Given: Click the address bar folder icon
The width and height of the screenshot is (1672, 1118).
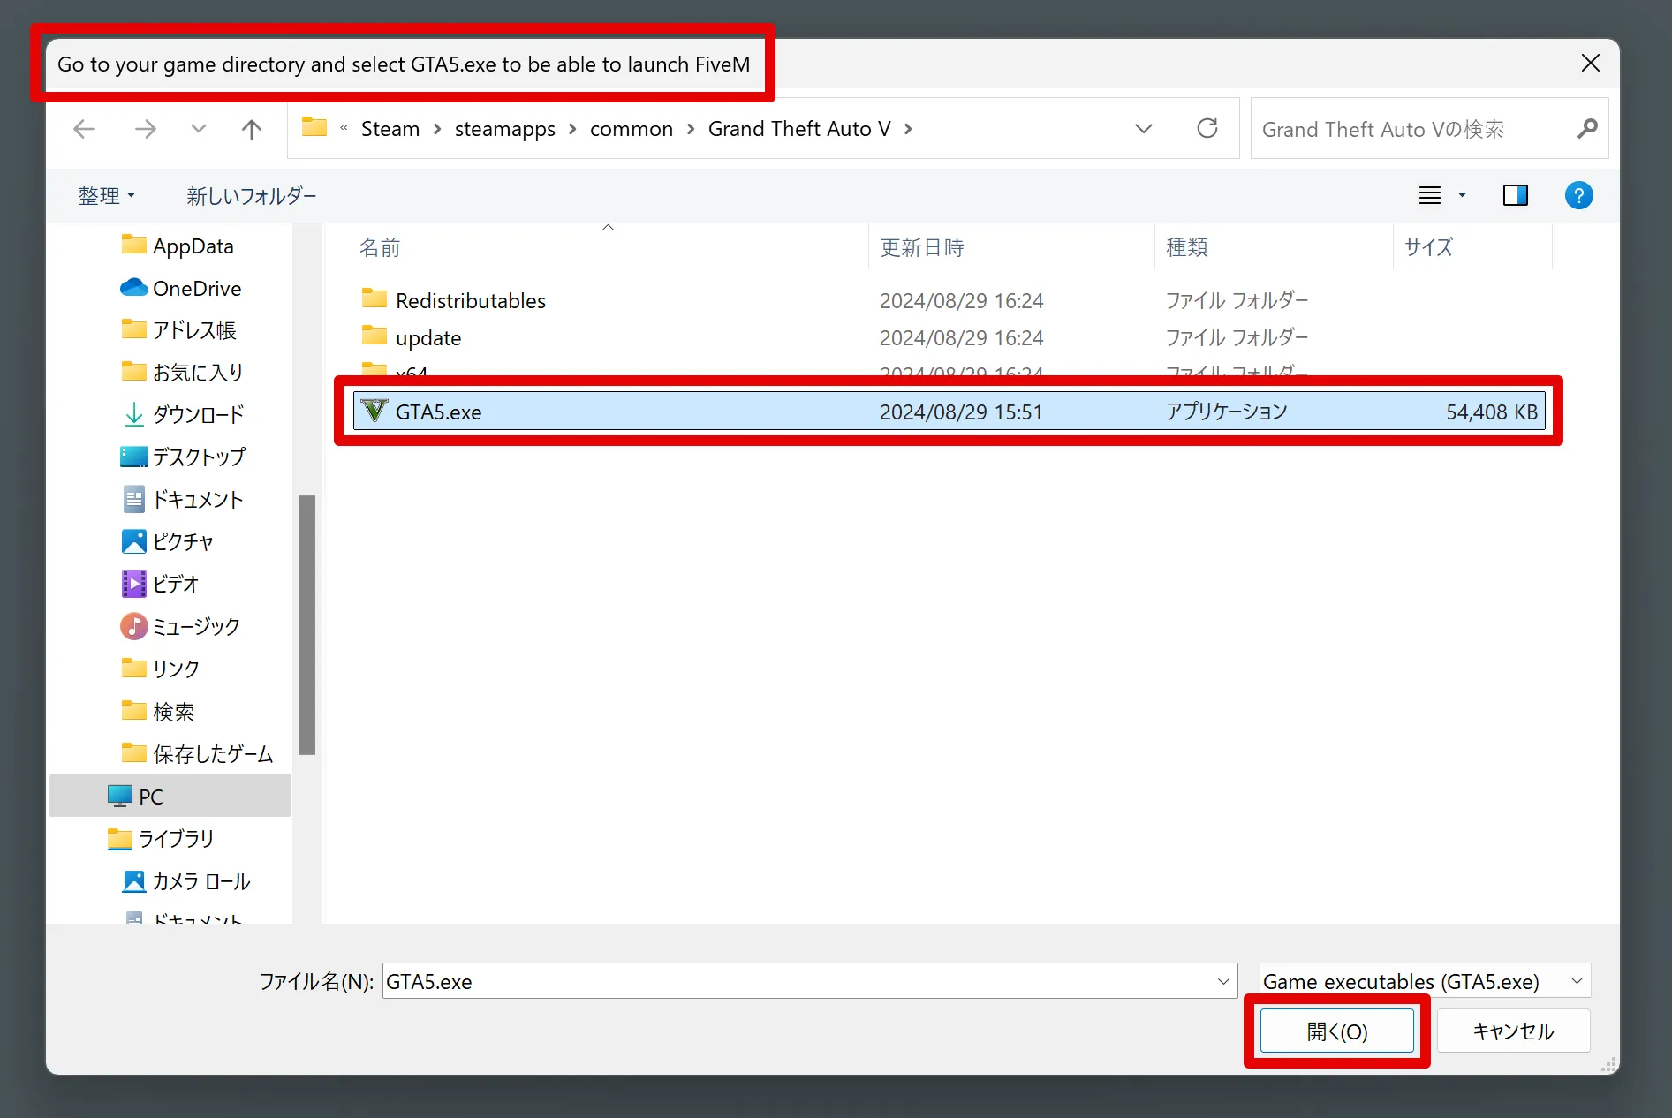Looking at the screenshot, I should [x=314, y=127].
